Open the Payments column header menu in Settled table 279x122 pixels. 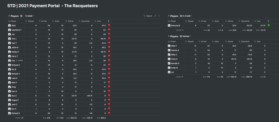point(245,41)
